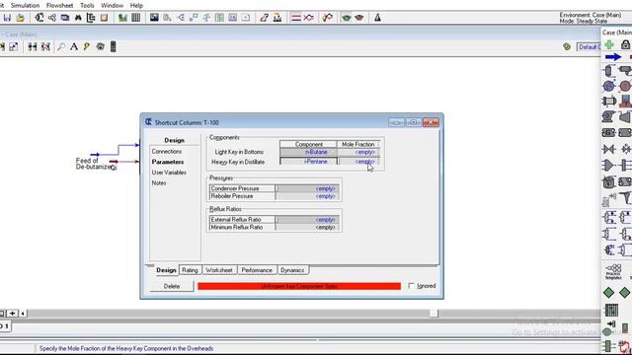Click the Condenser Pressure value field

(x=307, y=188)
